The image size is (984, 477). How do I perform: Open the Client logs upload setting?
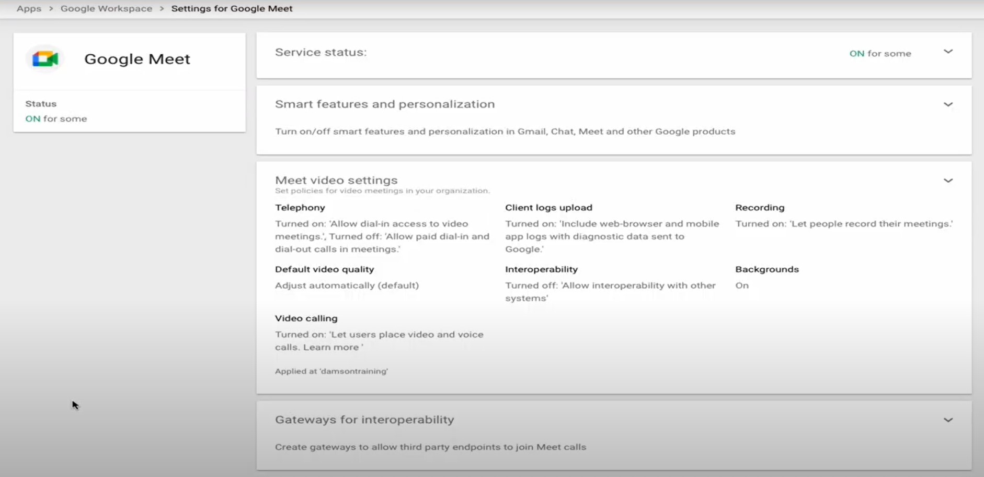pyautogui.click(x=548, y=207)
